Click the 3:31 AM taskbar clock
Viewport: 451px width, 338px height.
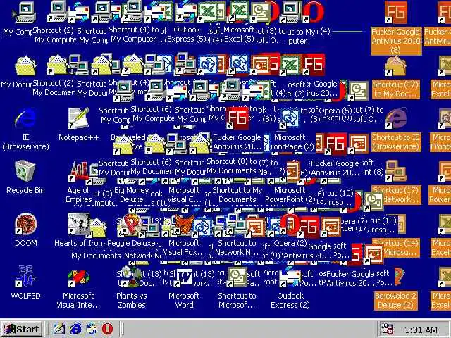click(x=421, y=330)
